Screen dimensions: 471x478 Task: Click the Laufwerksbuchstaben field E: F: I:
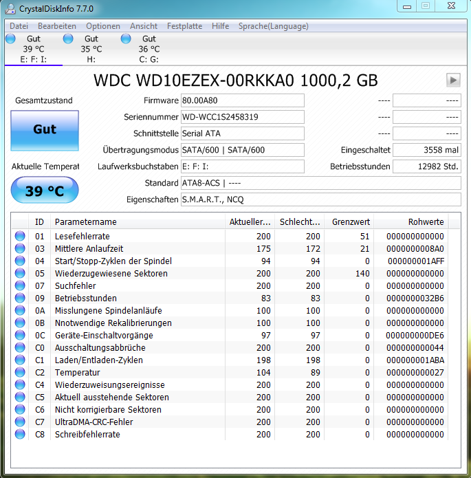(x=242, y=166)
